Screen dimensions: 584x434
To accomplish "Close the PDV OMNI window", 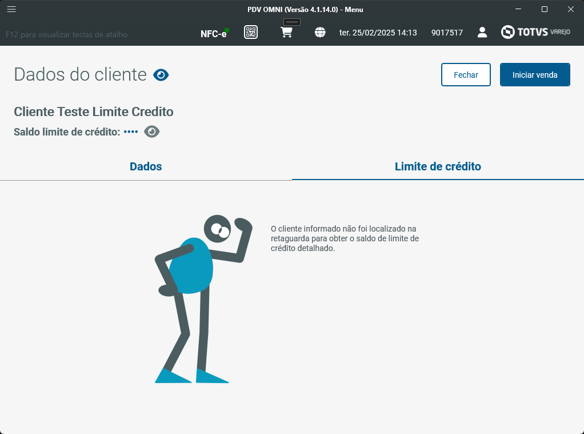I will pos(571,9).
